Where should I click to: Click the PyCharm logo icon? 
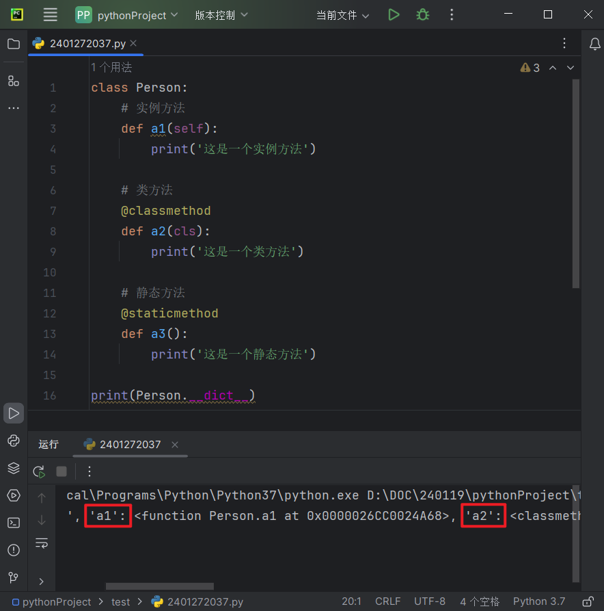tap(16, 15)
